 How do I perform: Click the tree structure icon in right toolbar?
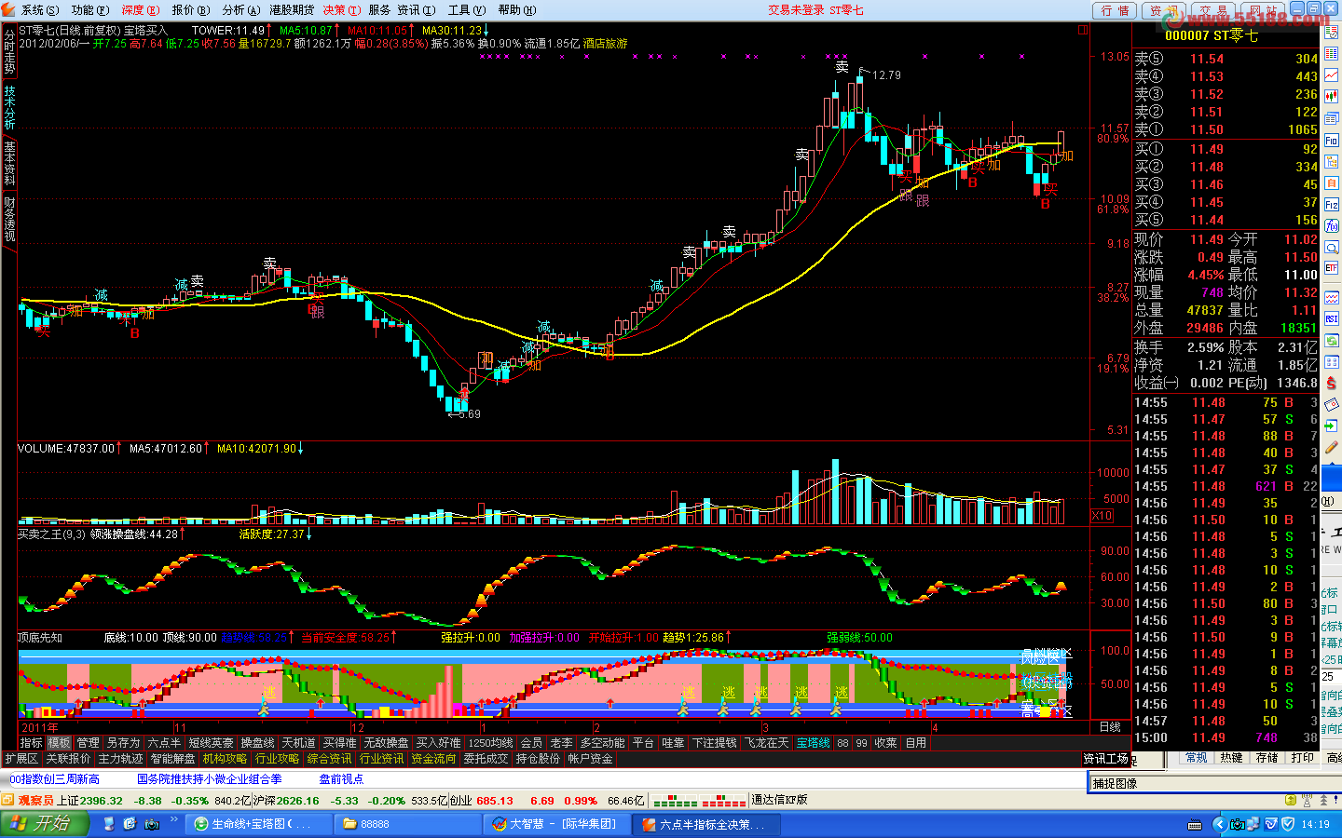1332,162
